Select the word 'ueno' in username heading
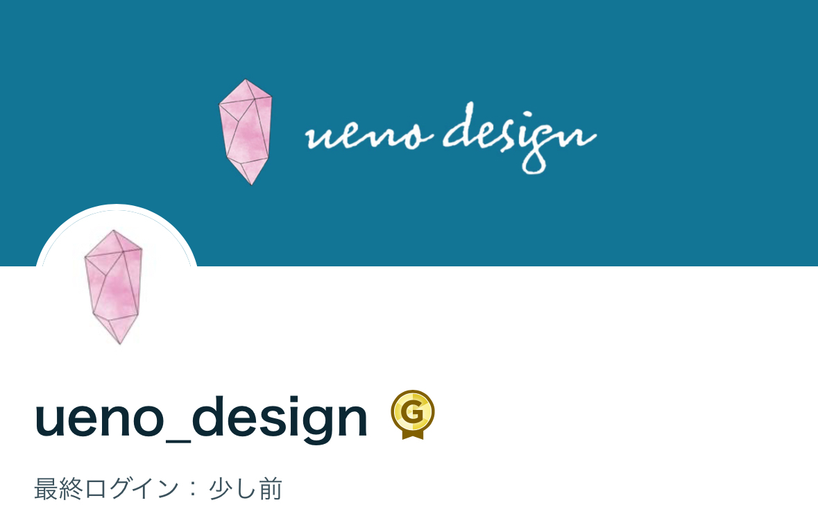Image resolution: width=818 pixels, height=523 pixels. click(x=99, y=420)
